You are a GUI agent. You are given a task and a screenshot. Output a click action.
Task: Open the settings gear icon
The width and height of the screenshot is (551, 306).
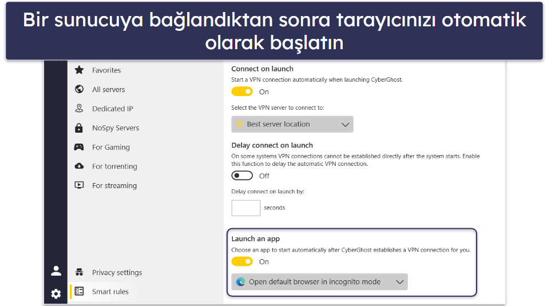[56, 294]
